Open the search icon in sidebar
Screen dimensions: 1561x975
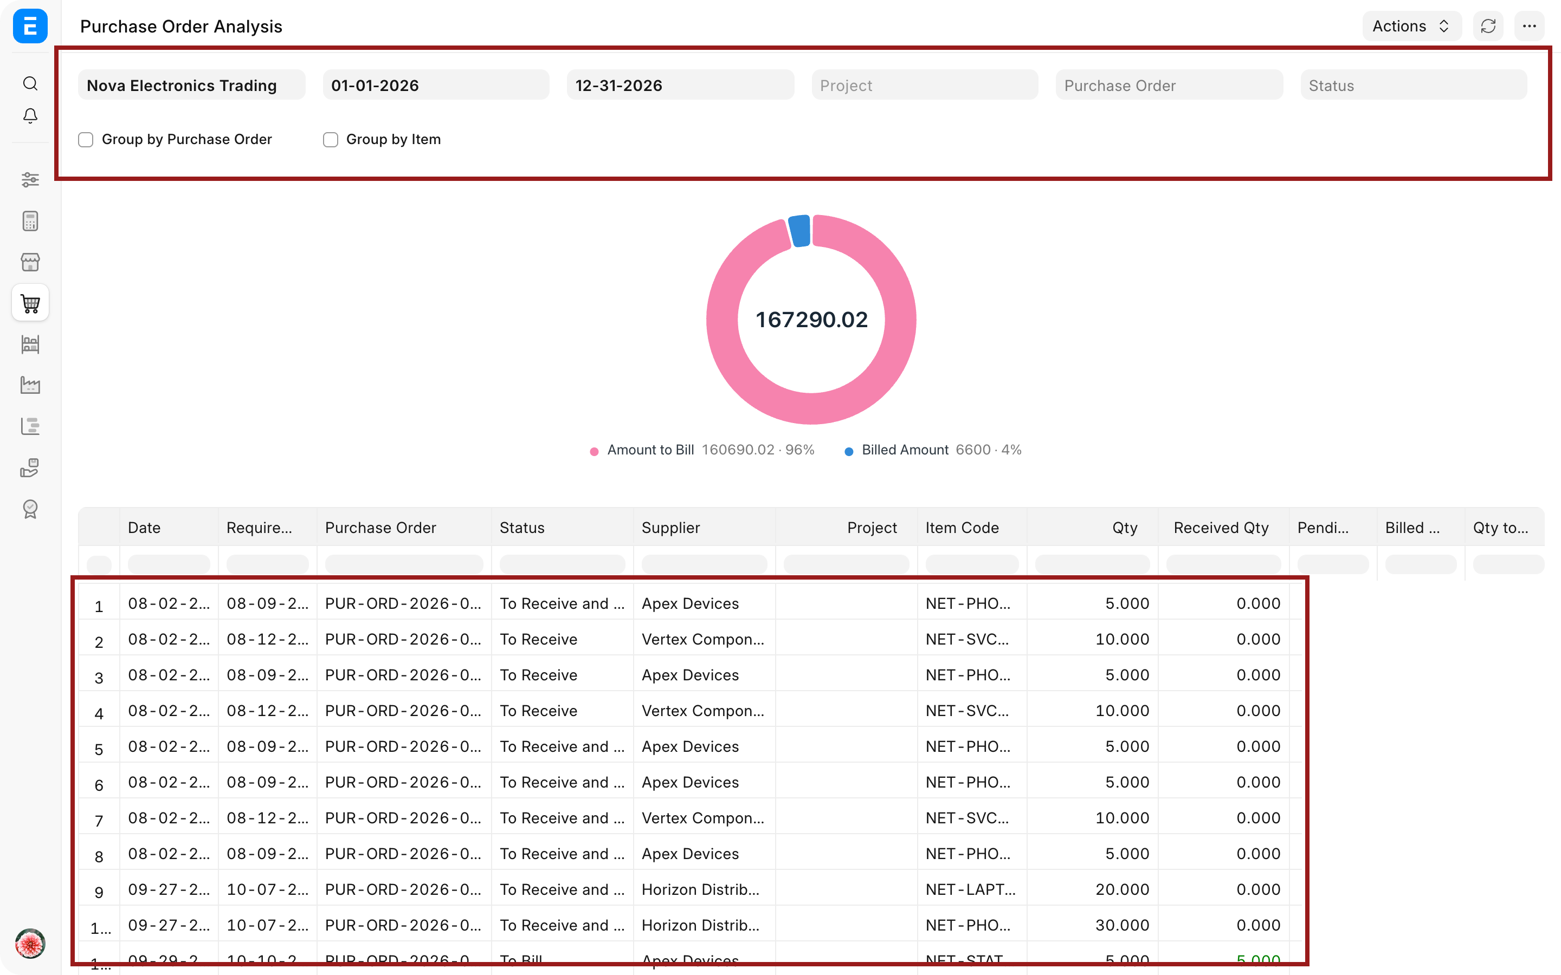click(x=30, y=83)
